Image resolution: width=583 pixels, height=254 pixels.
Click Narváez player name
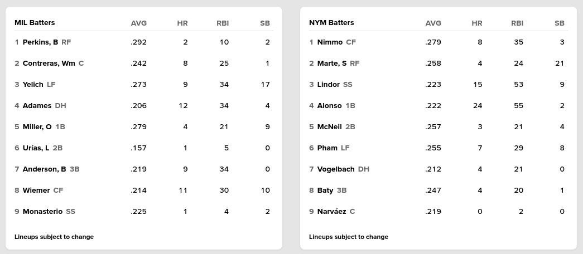pyautogui.click(x=331, y=212)
